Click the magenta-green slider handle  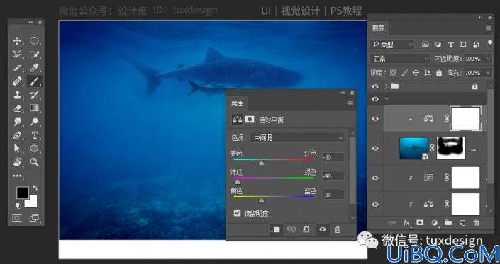(238, 182)
